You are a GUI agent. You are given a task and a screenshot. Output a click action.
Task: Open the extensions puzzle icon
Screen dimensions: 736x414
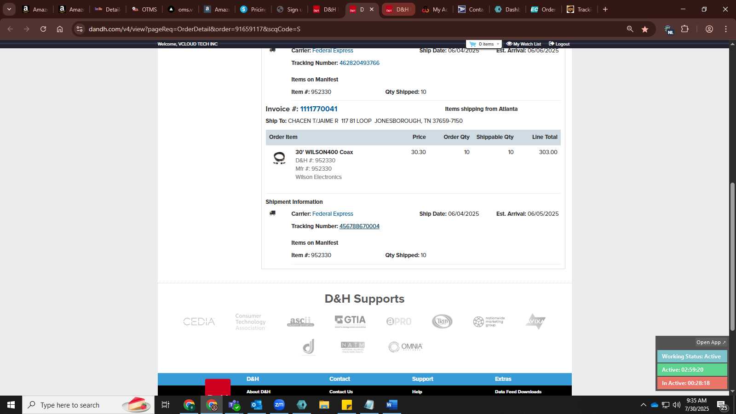pyautogui.click(x=685, y=29)
